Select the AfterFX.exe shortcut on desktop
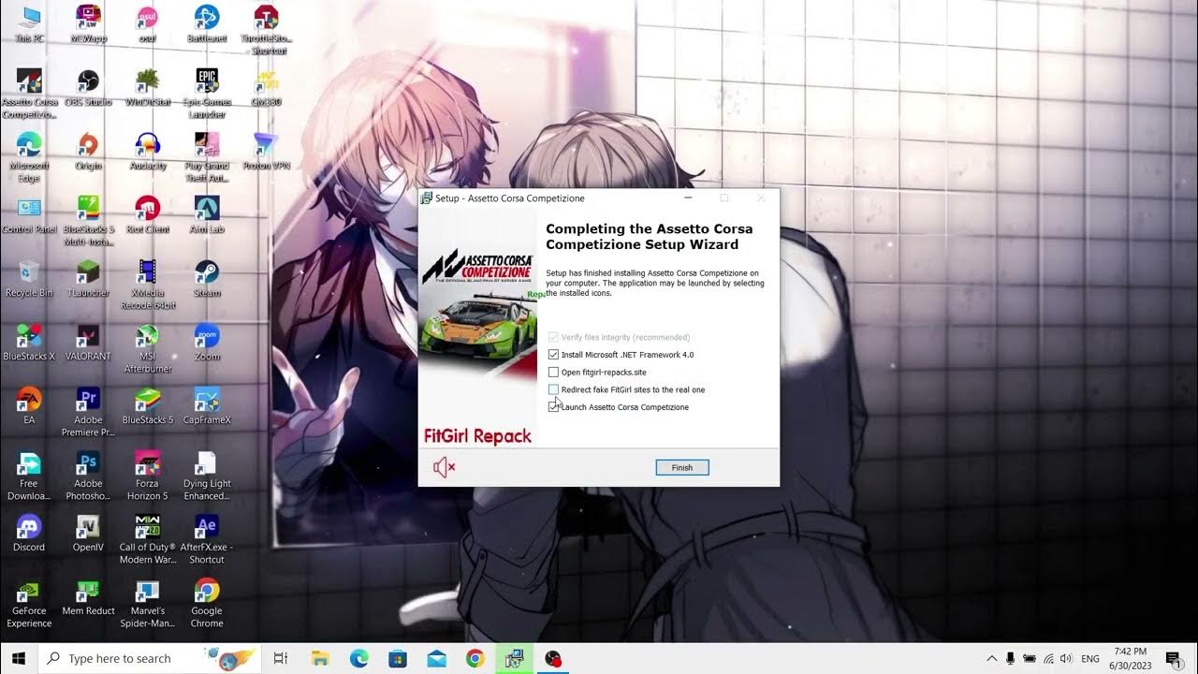1198x674 pixels. coord(207,539)
